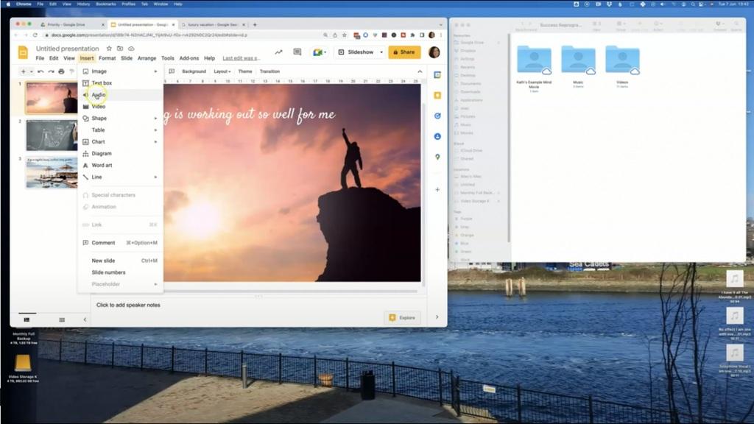Switch to filmstrip view icon
This screenshot has height=424, width=754.
point(27,319)
